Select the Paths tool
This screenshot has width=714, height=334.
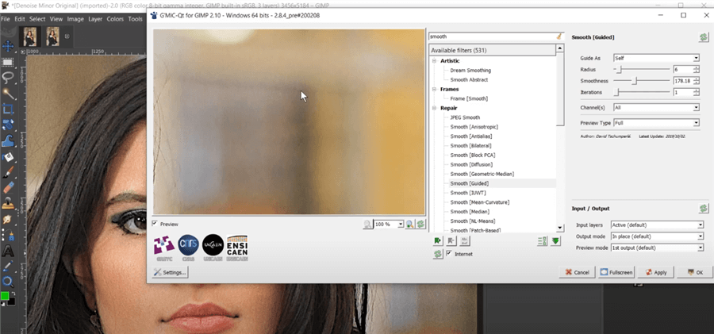(x=8, y=235)
